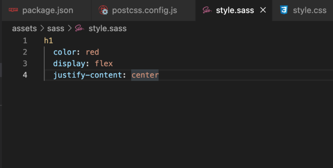Switch to the package.json tab
Image resolution: width=333 pixels, height=168 pixels.
coord(47,10)
